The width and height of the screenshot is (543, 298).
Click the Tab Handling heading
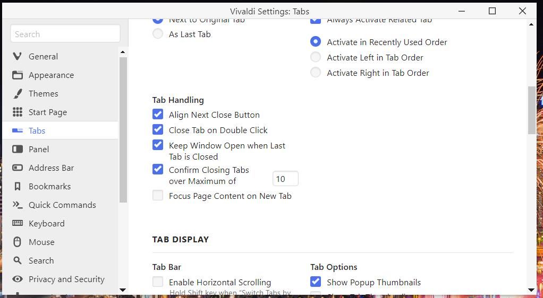click(178, 100)
